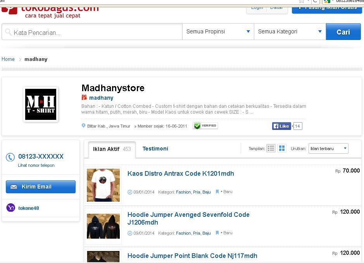Click the Facebook like count 14
The image size is (364, 263).
[x=297, y=126]
